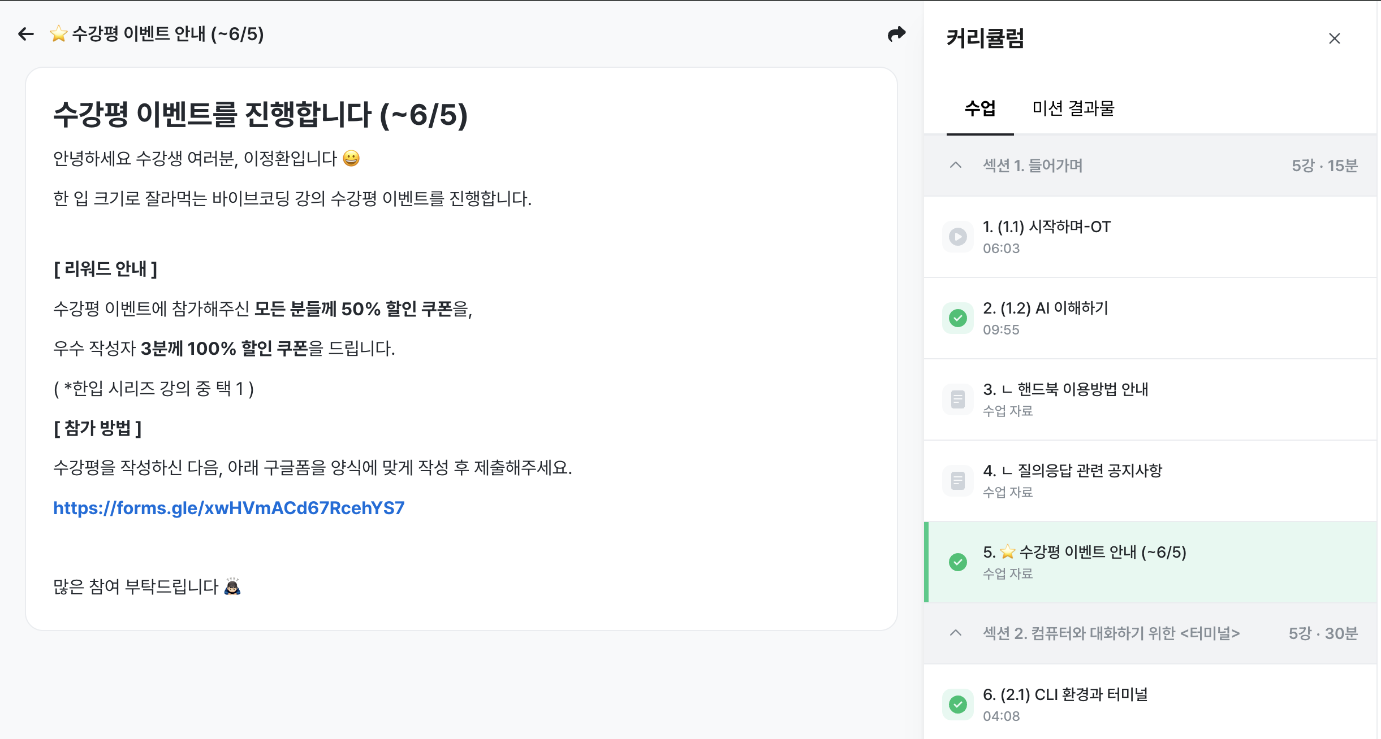Click the 섹션 1. 들어가며 header text
Image resolution: width=1381 pixels, height=739 pixels.
[1033, 166]
